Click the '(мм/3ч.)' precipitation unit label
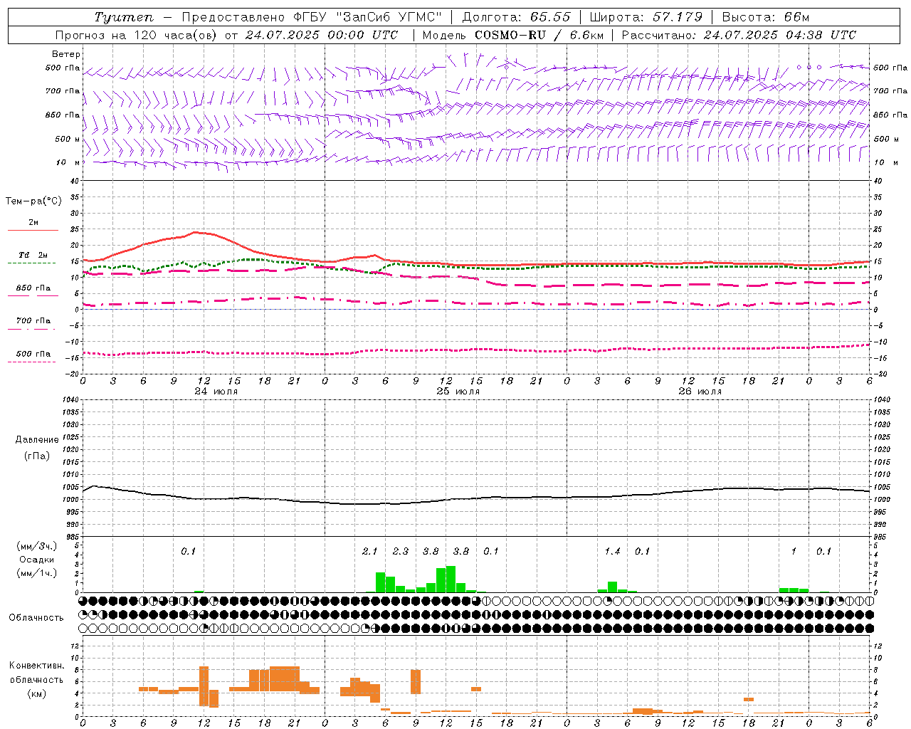Viewport: 911px width, 729px height. click(36, 546)
